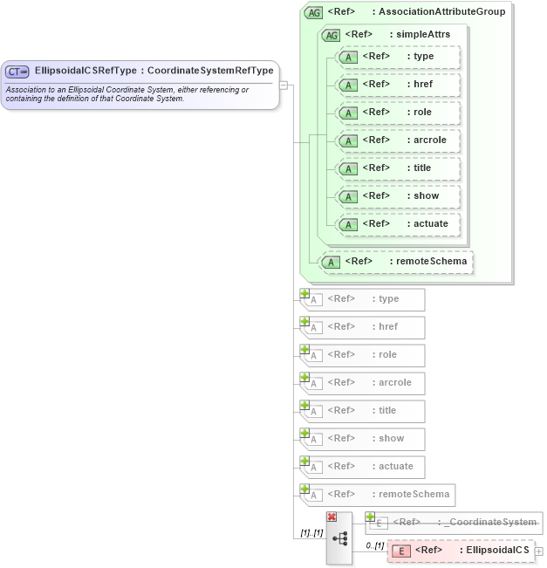
Task: Select the AssociationAttributeGroup label
Action: (x=442, y=11)
